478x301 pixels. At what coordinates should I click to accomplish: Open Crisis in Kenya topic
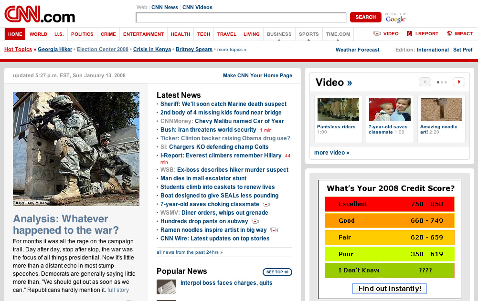pos(152,49)
